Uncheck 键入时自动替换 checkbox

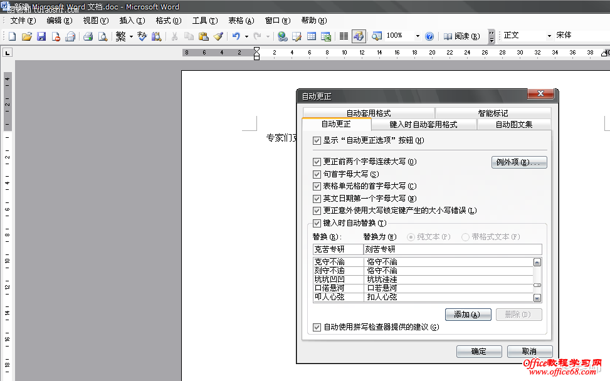click(317, 223)
